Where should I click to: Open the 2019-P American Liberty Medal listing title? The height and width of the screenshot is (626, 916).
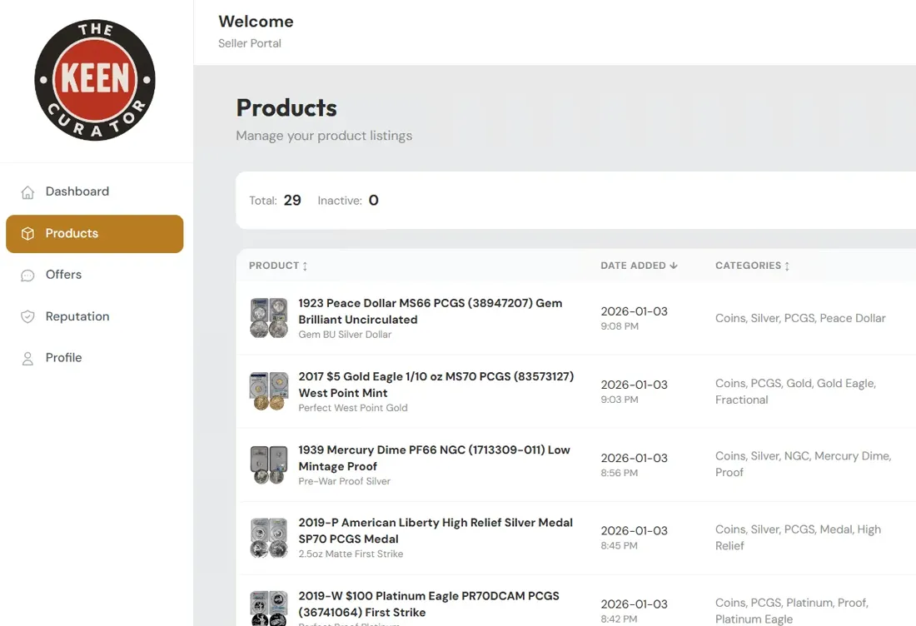coord(436,531)
